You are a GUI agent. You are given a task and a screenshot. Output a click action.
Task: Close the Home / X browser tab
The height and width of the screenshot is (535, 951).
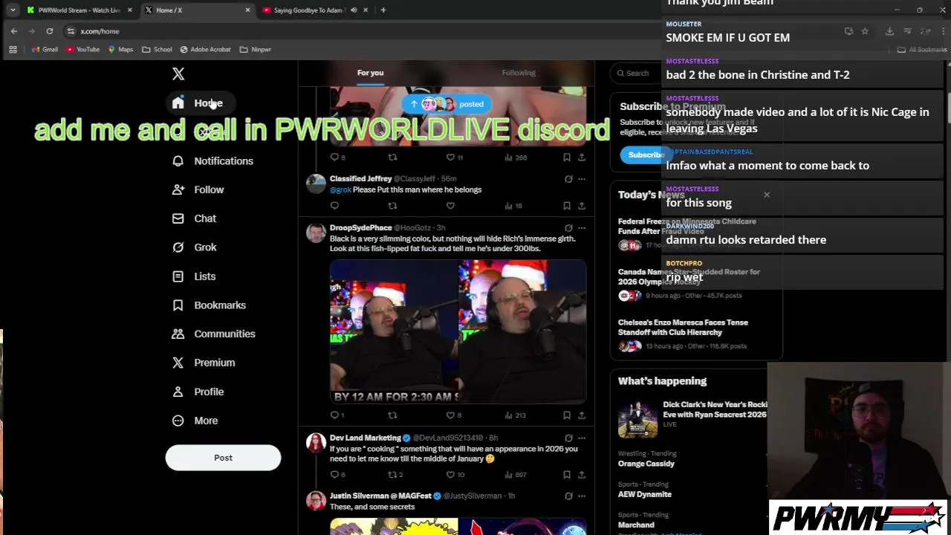[x=247, y=10]
